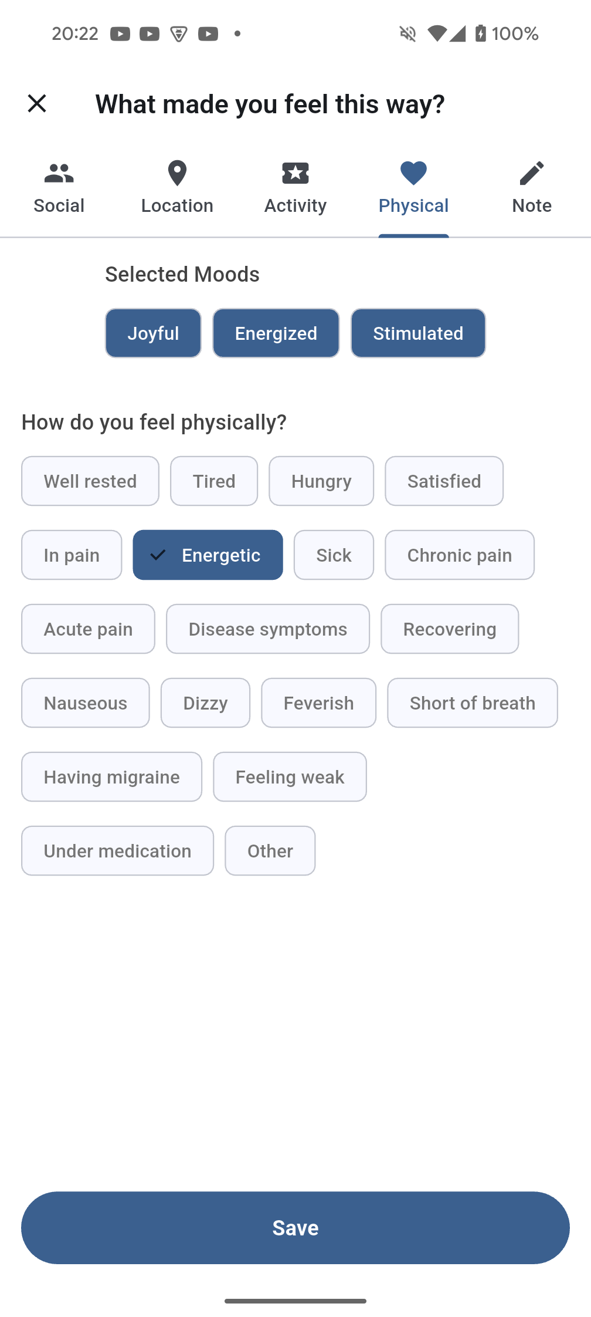Tap the Note pencil icon
Screen dimensions: 591x1317
click(532, 173)
